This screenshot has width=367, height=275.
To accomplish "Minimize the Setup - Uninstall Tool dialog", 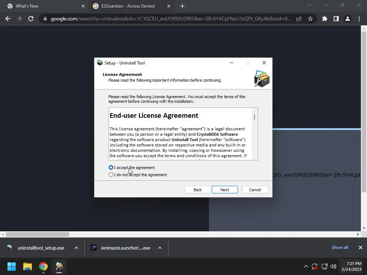I will click(x=232, y=63).
